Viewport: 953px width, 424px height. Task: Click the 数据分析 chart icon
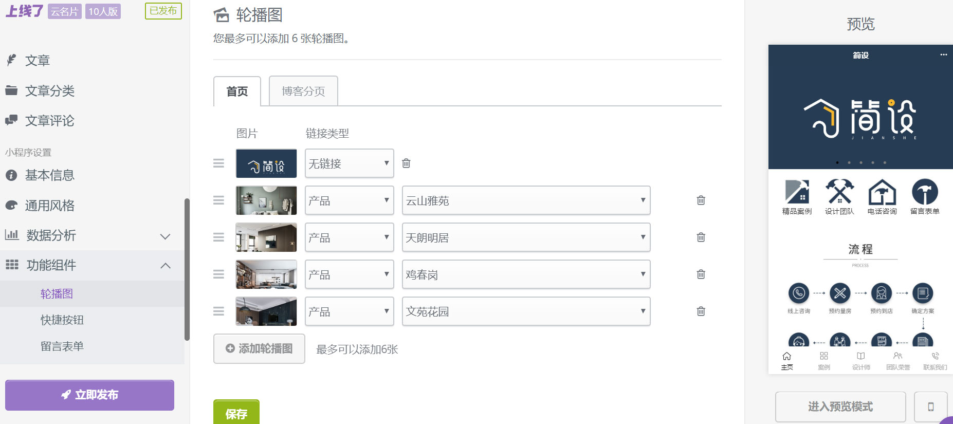11,235
